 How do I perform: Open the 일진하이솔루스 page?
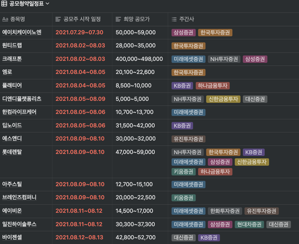click(x=19, y=224)
